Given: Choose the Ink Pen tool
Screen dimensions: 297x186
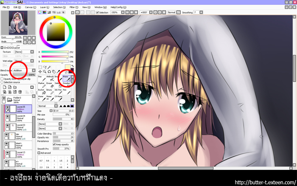Looking at the screenshot, I should coord(59,92).
